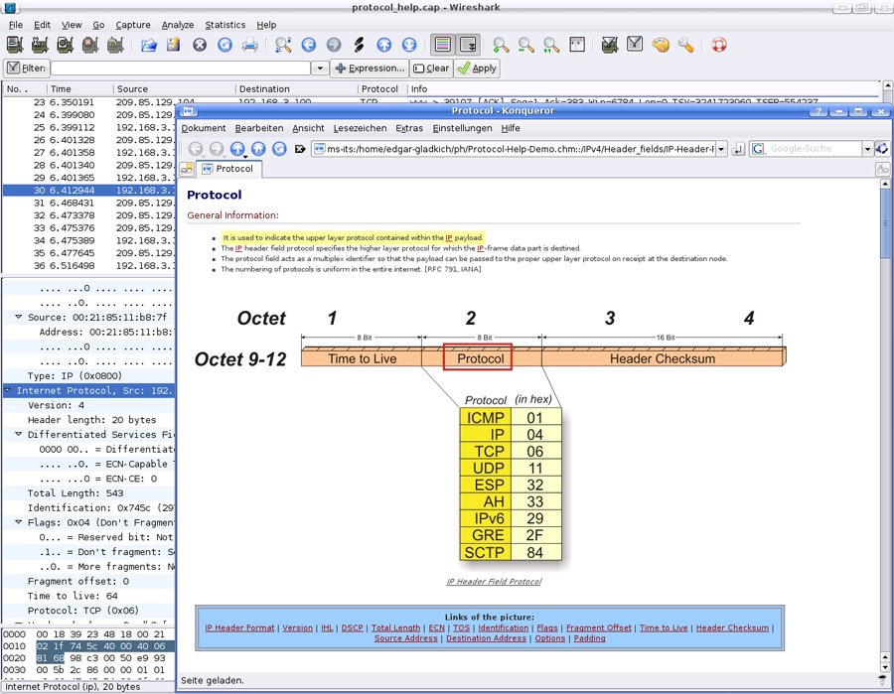
Task: Stop the running capture icon
Action: [90, 45]
